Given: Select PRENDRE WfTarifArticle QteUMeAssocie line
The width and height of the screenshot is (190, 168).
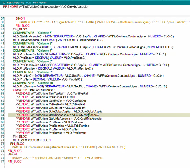Looking at the screenshot, I should [58, 119].
